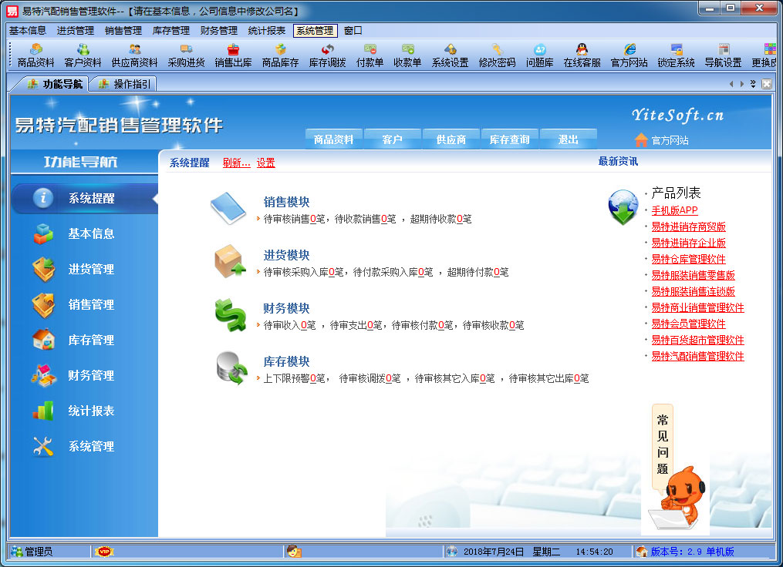Click the 库存模块 database icon
The height and width of the screenshot is (567, 783).
coord(231,368)
